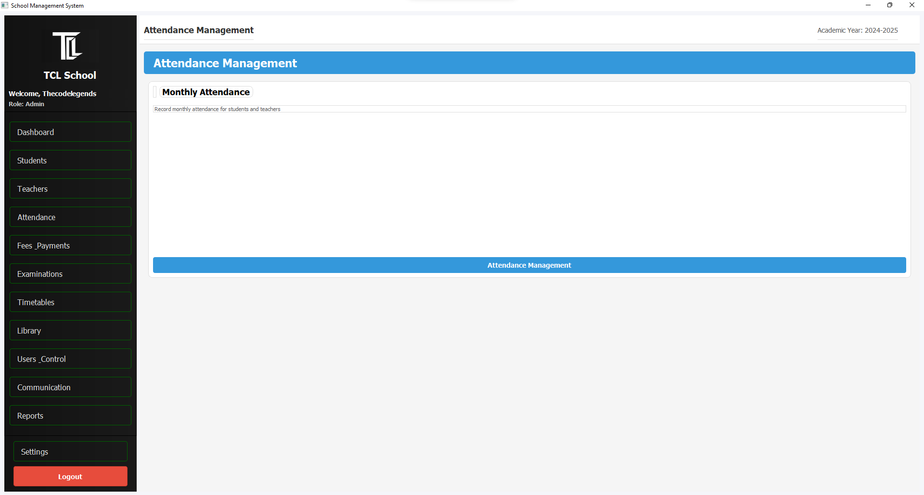
Task: Click the TCL School logo
Action: click(67, 46)
